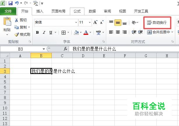Open the 字体 dialog launcher
179x126 pixels.
tap(104, 42)
